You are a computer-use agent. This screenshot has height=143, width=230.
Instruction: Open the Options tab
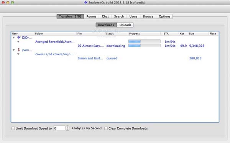click(164, 16)
